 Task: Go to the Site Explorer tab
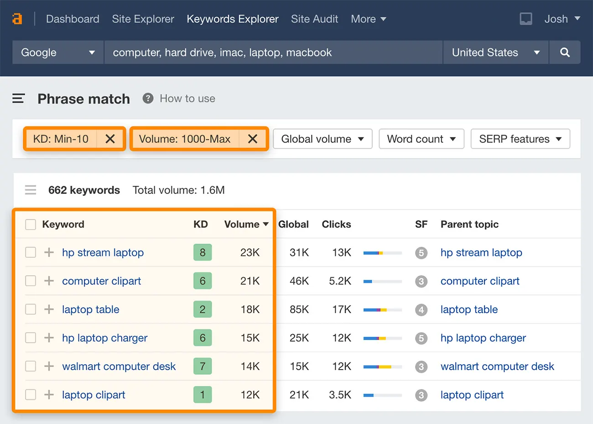[x=143, y=19]
